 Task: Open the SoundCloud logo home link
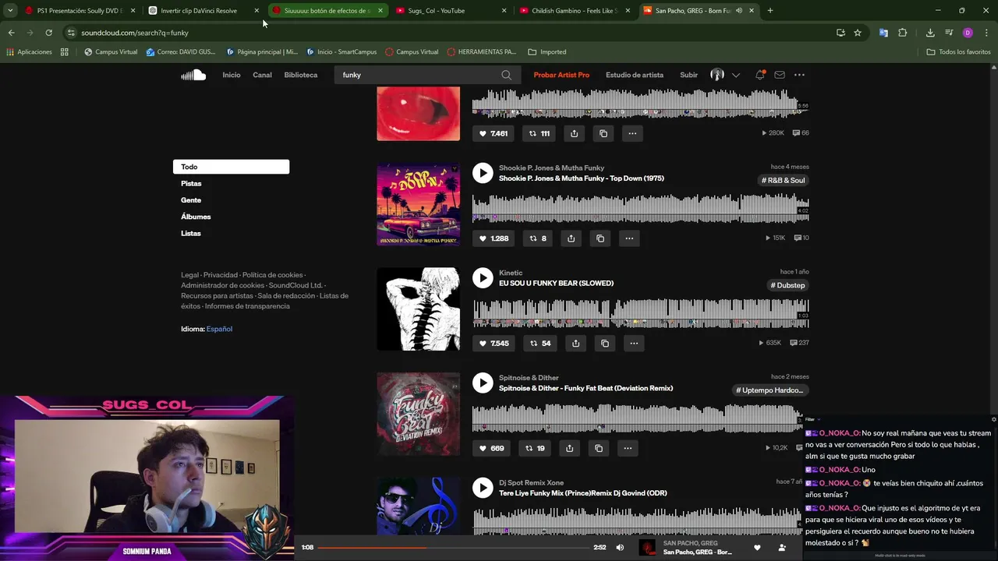pos(193,75)
